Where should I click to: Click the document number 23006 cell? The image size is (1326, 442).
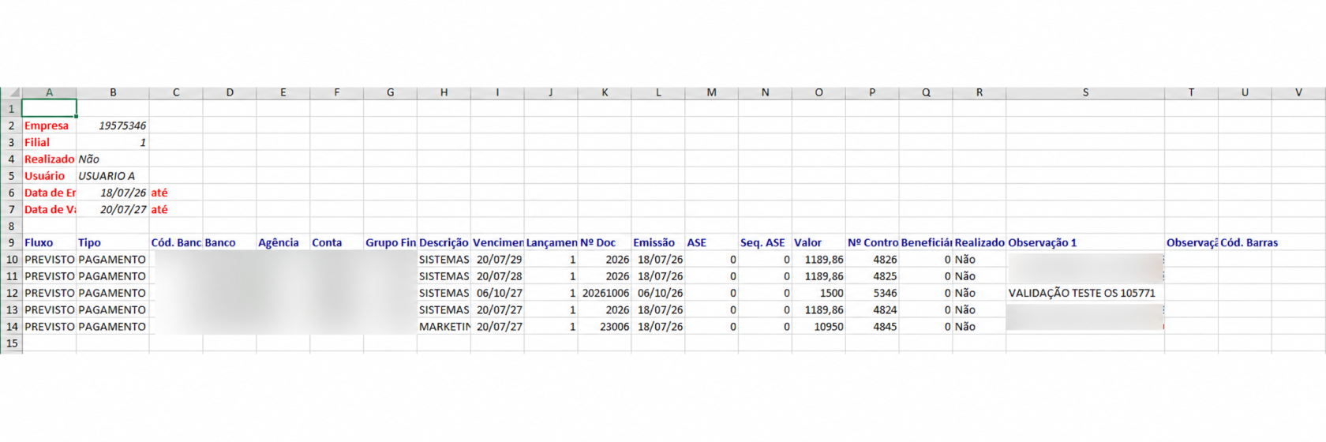pyautogui.click(x=605, y=326)
